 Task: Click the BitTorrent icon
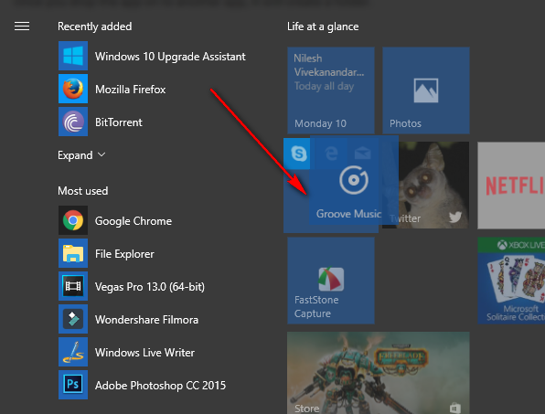pos(73,122)
